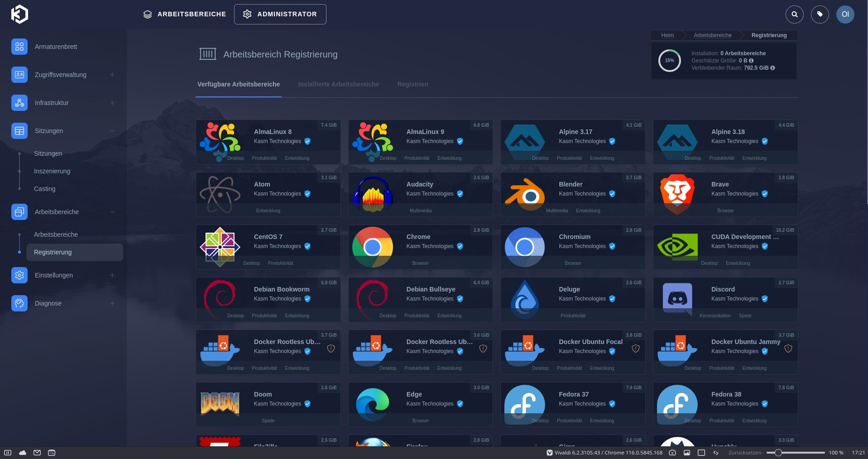Toggle the Vivaldi panel icon in status bar
868x459 pixels.
tap(8, 453)
